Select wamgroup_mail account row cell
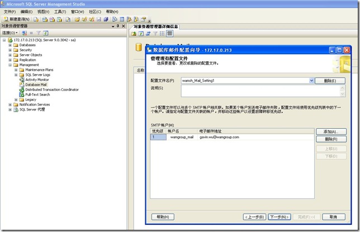 pyautogui.click(x=182, y=137)
